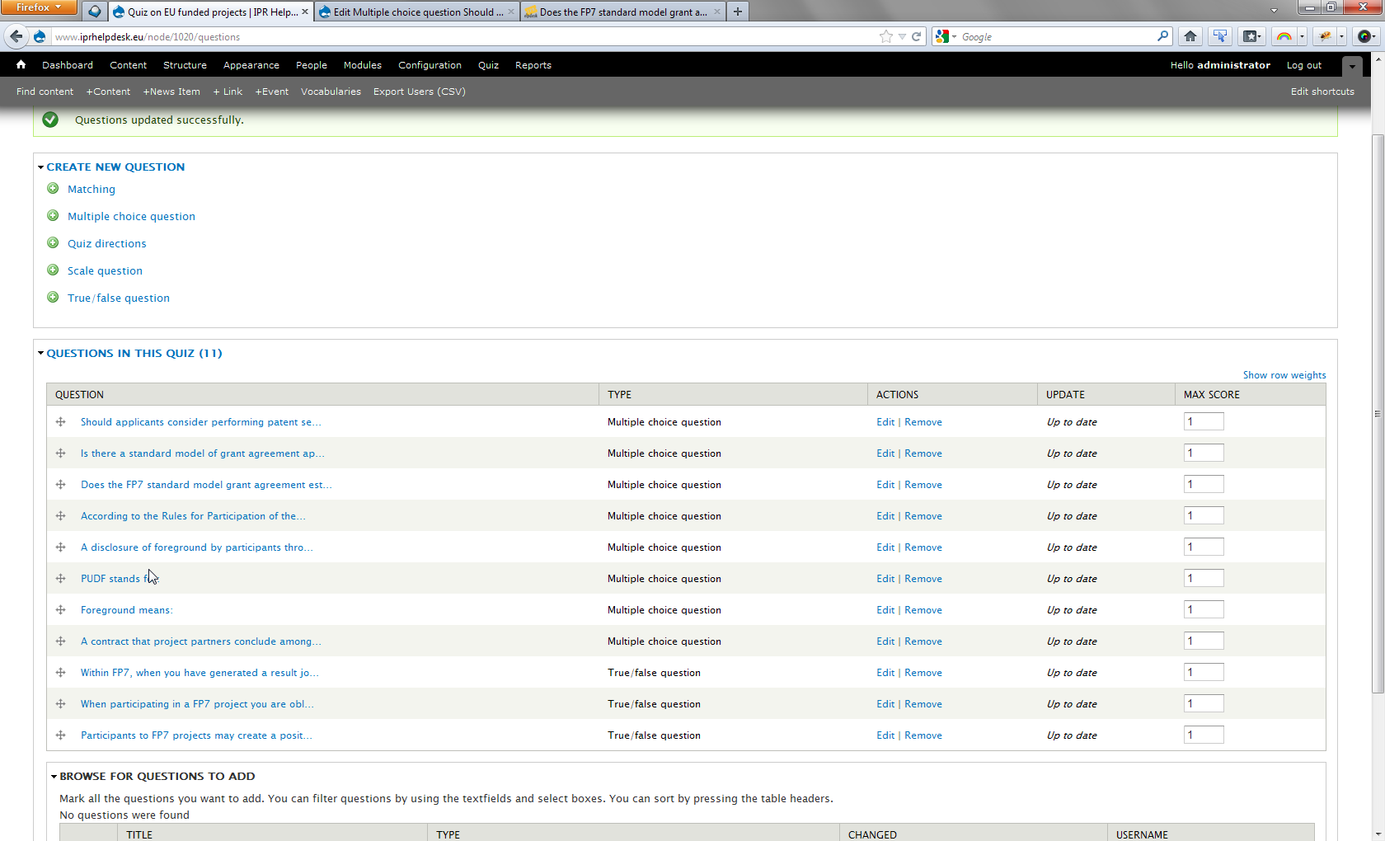The width and height of the screenshot is (1385, 841).
Task: Collapse Questions In This Quiz fieldset
Action: pos(134,353)
